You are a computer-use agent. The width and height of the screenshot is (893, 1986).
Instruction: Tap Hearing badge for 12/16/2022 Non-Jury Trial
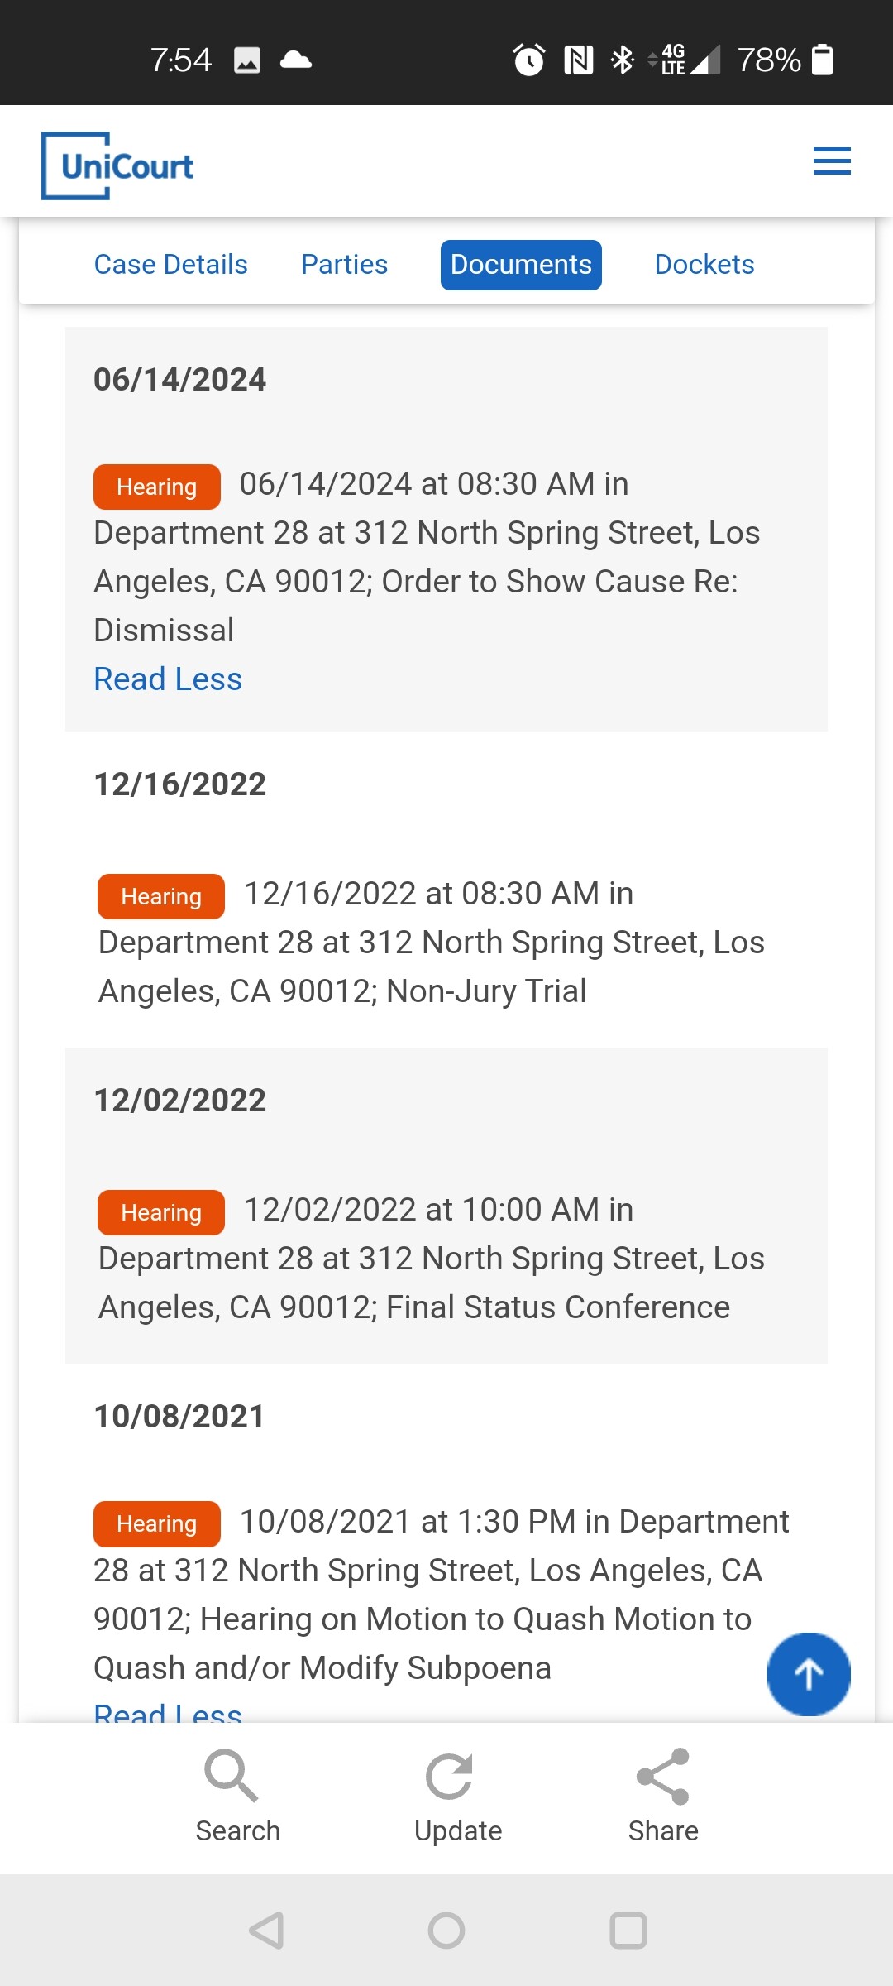coord(160,896)
